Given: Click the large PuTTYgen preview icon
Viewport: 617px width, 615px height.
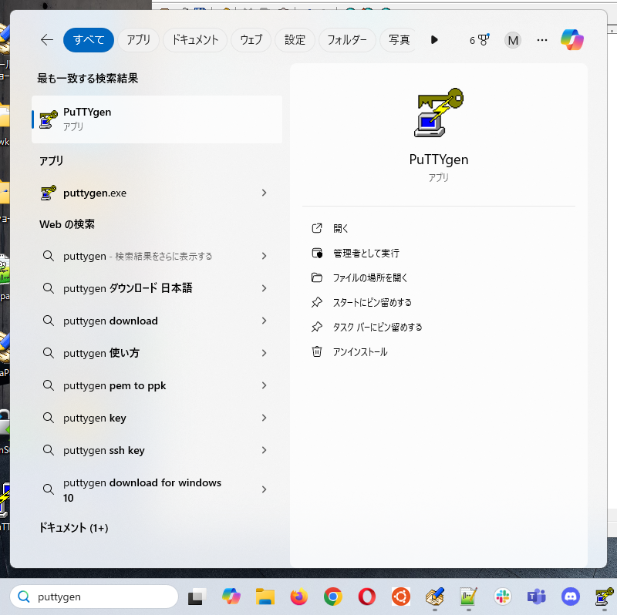Looking at the screenshot, I should (x=439, y=113).
